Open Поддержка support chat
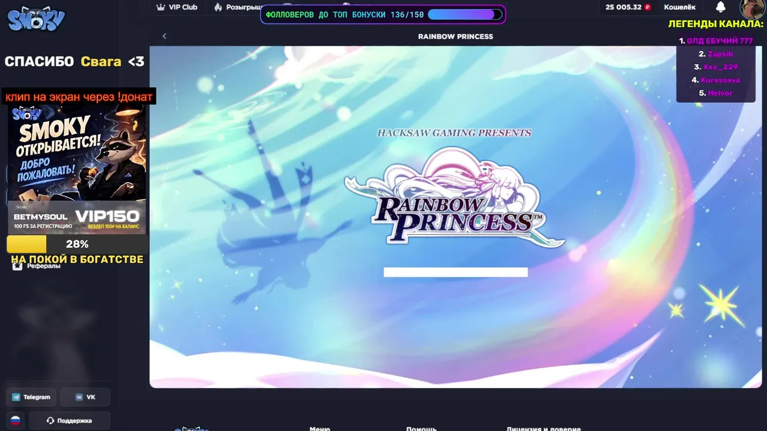The height and width of the screenshot is (431, 767). pyautogui.click(x=69, y=420)
